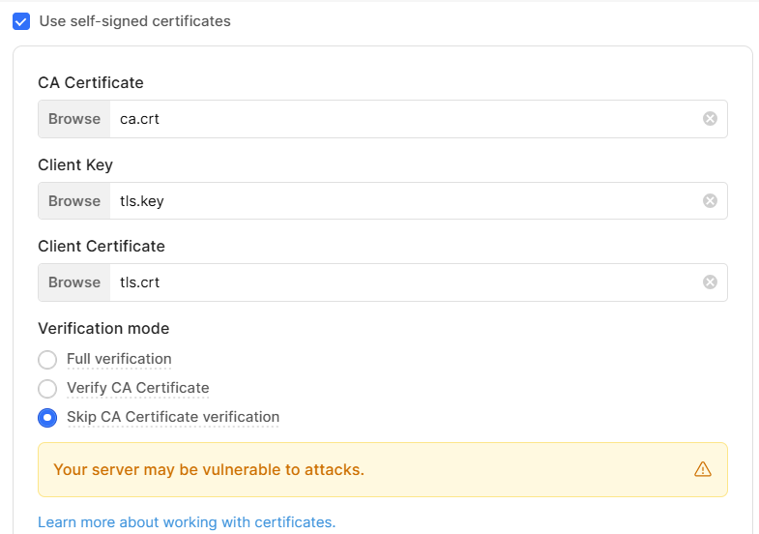The width and height of the screenshot is (759, 534).
Task: Clear the tls.crt file selection
Action: (x=710, y=282)
